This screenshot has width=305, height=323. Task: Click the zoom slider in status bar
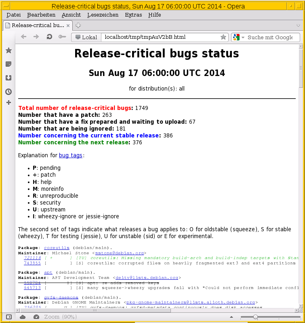click(255, 317)
